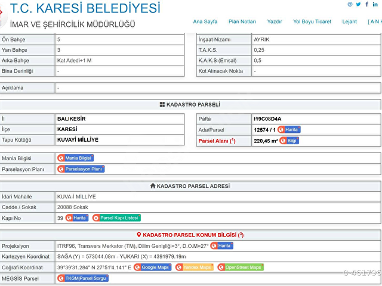Click the geographic coordinate 39°39'31.284" N text

(94, 268)
